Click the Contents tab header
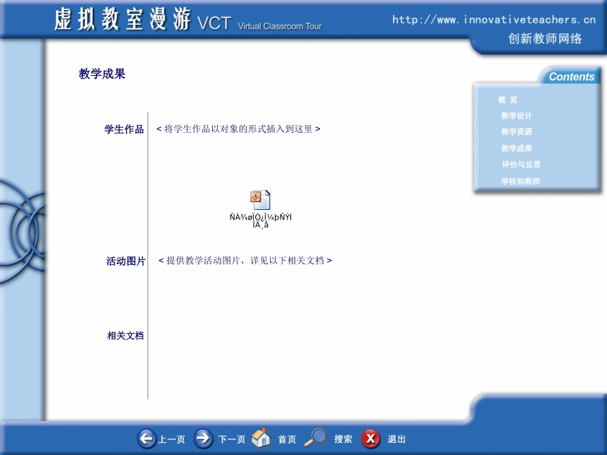This screenshot has width=607, height=455. point(571,77)
